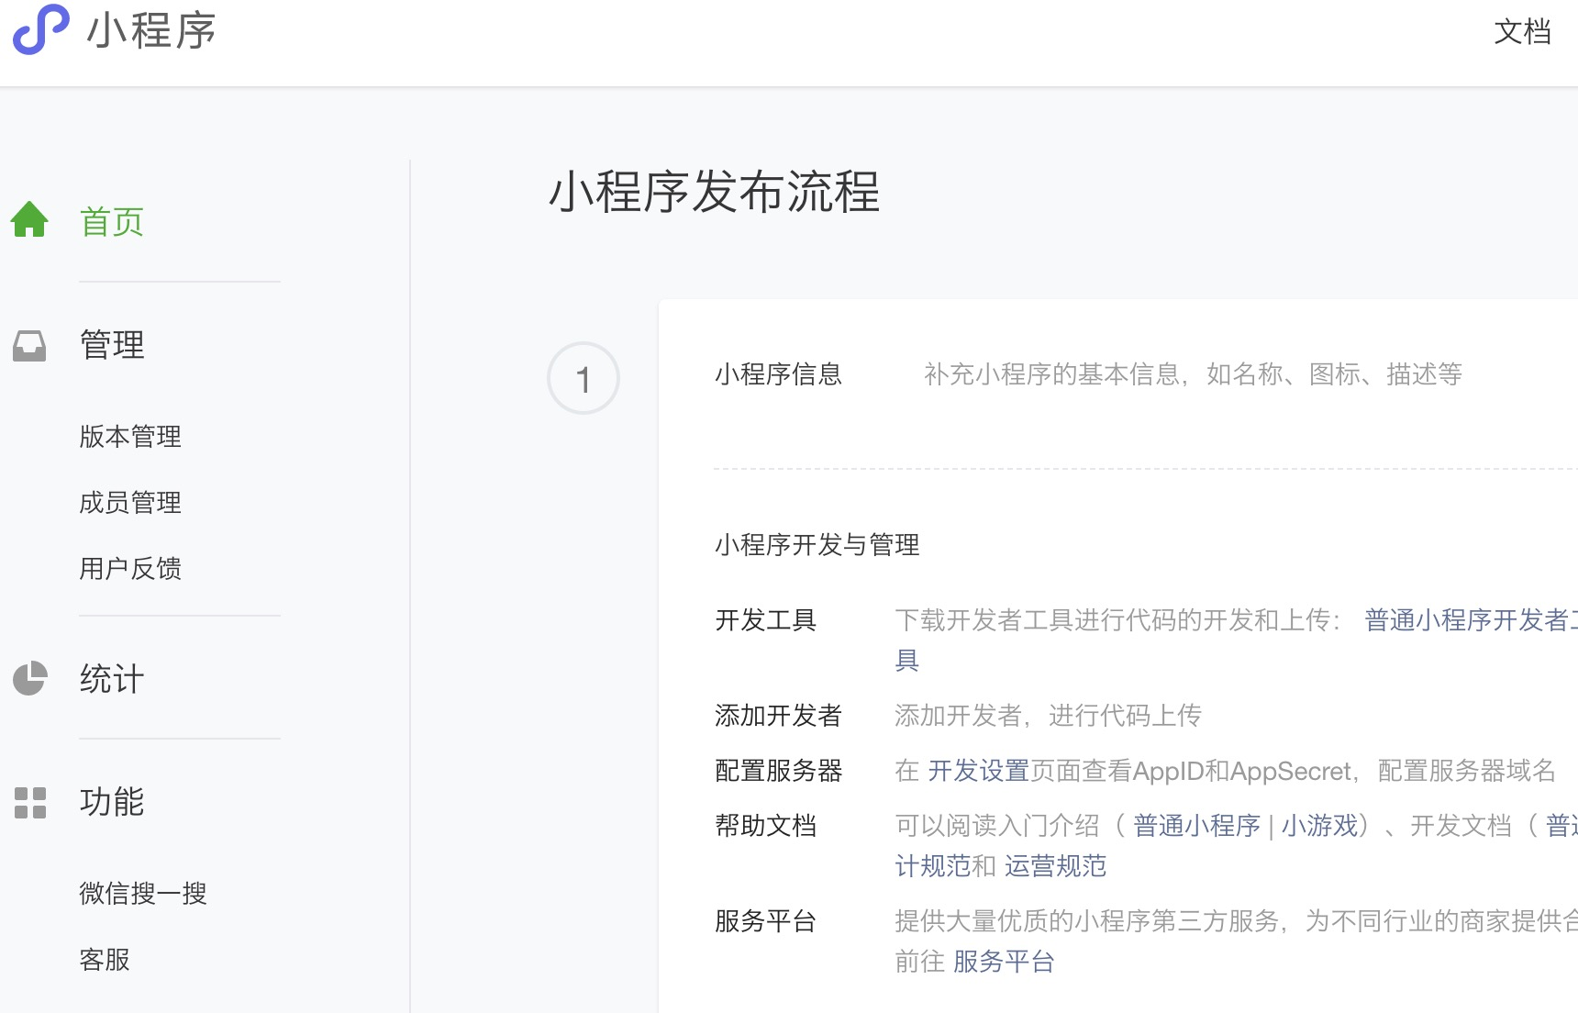Click the 统计 pie chart icon
The image size is (1578, 1013).
click(x=29, y=678)
